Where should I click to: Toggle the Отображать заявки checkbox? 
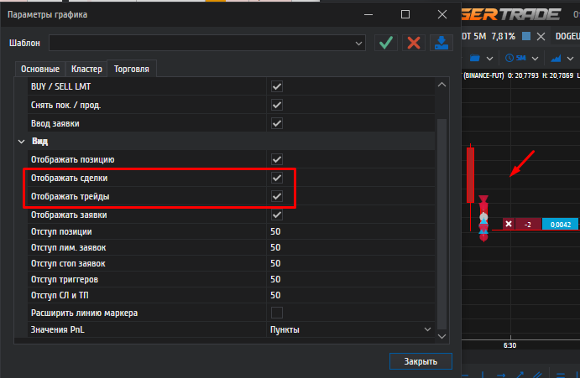(277, 215)
